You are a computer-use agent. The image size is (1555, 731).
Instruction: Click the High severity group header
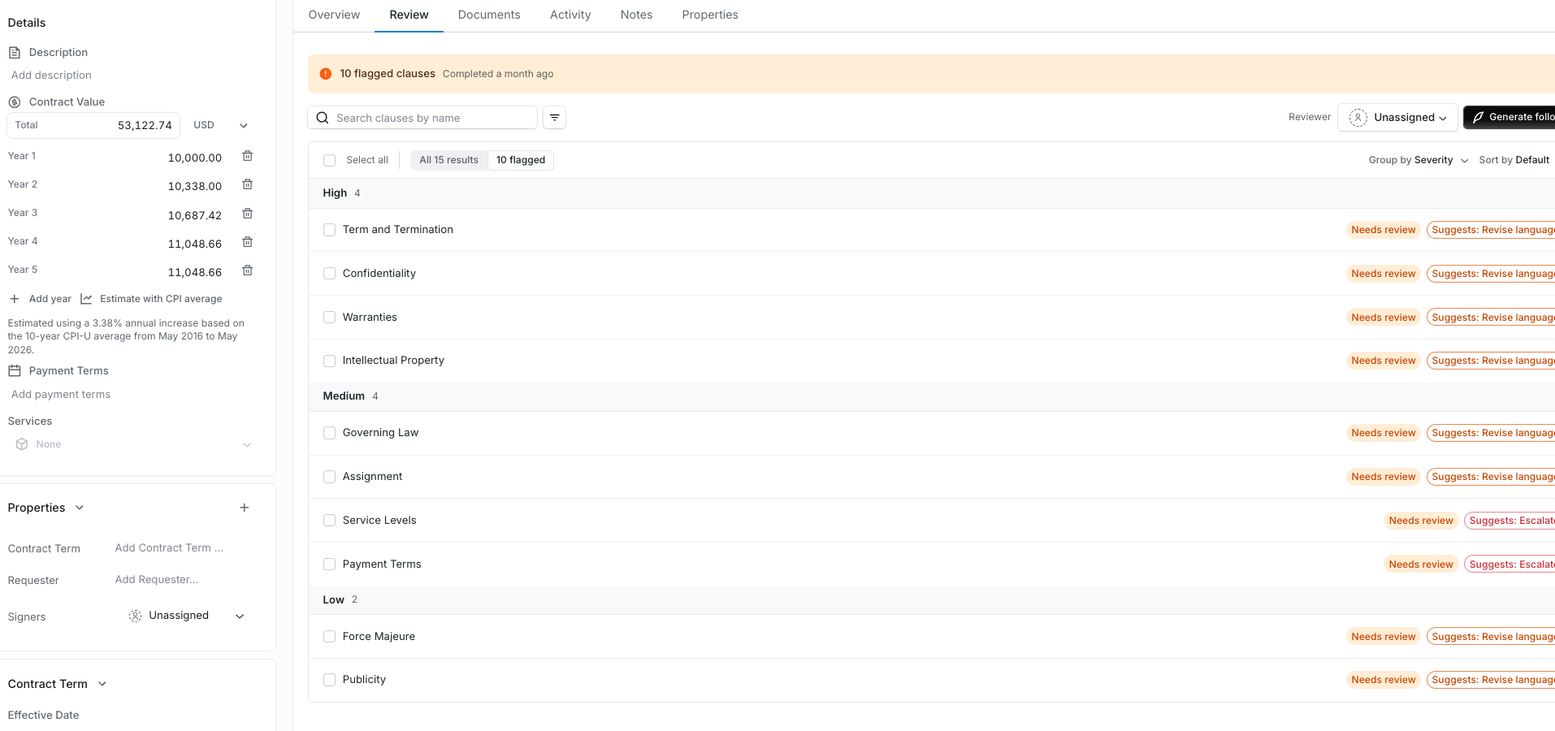click(932, 193)
